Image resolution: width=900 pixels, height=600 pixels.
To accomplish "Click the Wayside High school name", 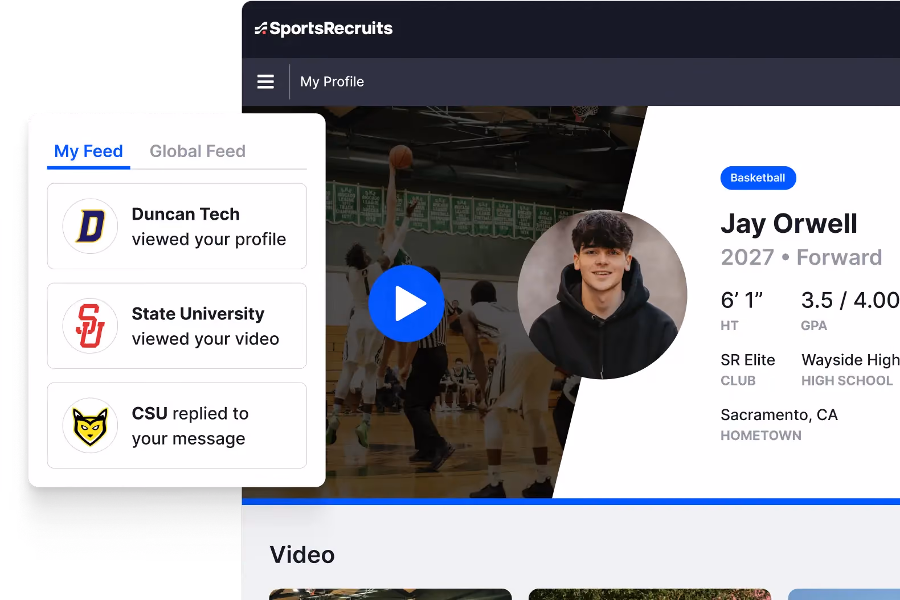I will [850, 360].
